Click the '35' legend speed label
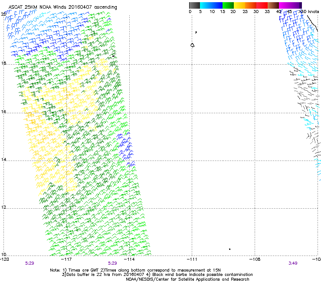321x282 pixels. [267, 12]
